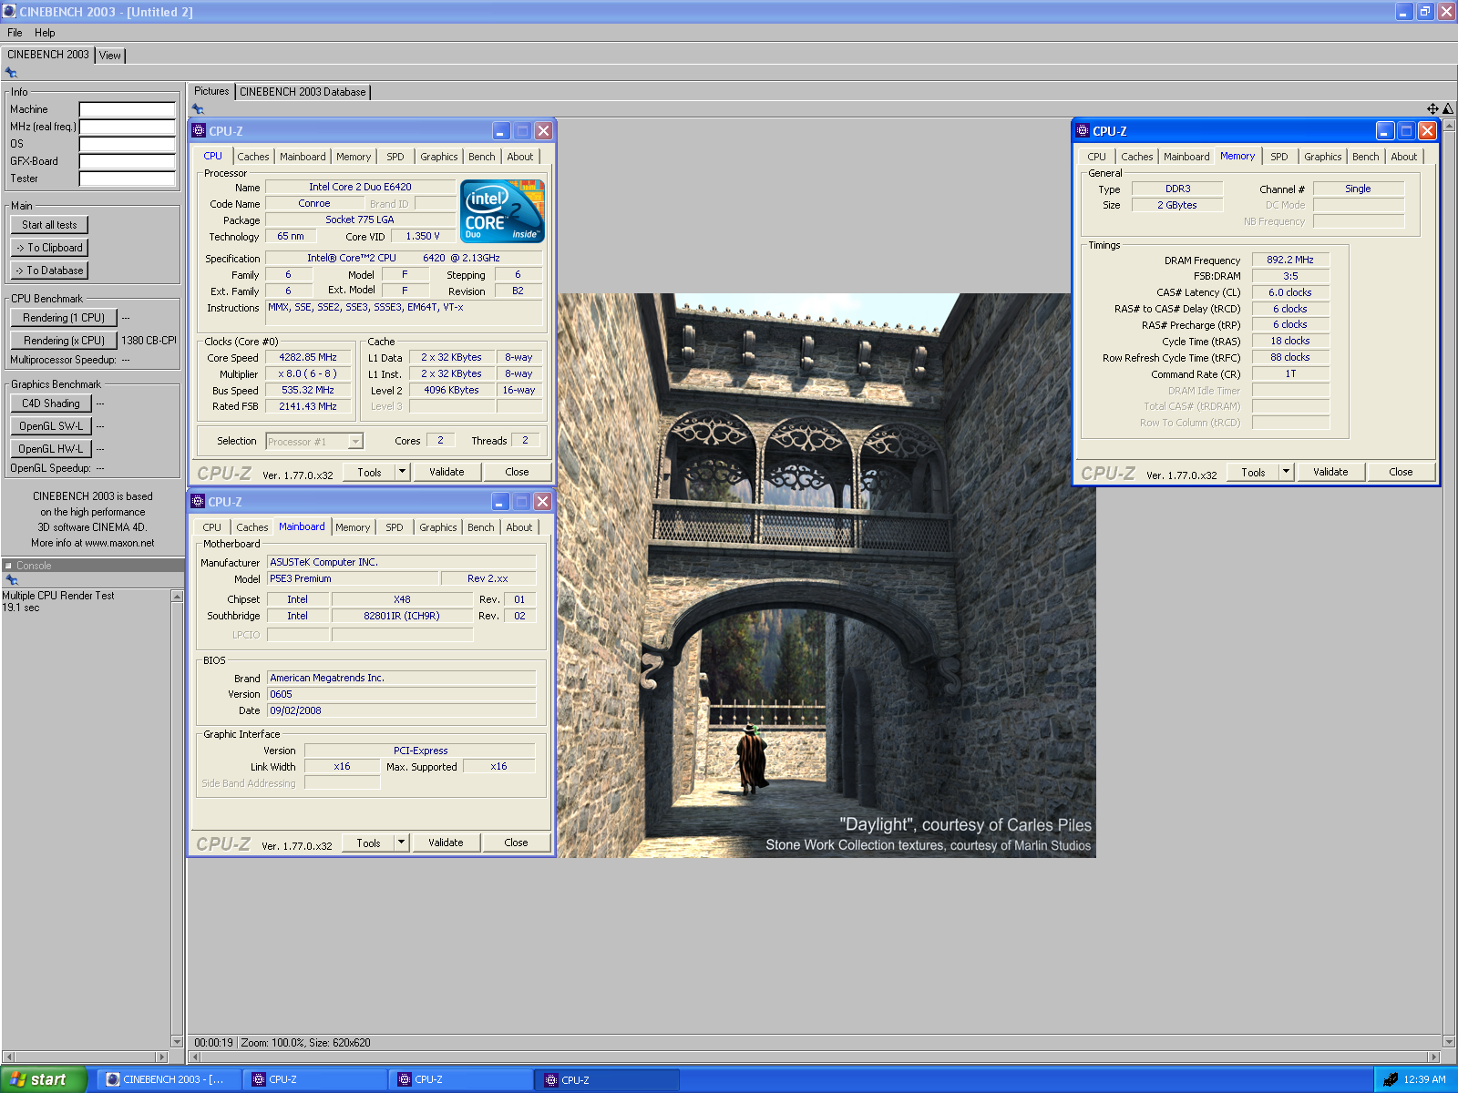This screenshot has height=1093, width=1458.
Task: Run the Rendering (x CPU) benchmark
Action: click(x=64, y=341)
